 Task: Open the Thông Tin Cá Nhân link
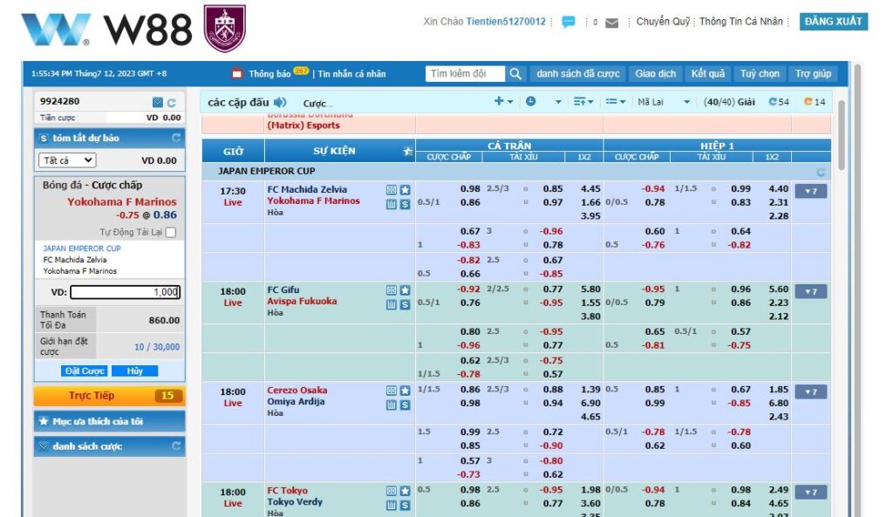pos(741,22)
